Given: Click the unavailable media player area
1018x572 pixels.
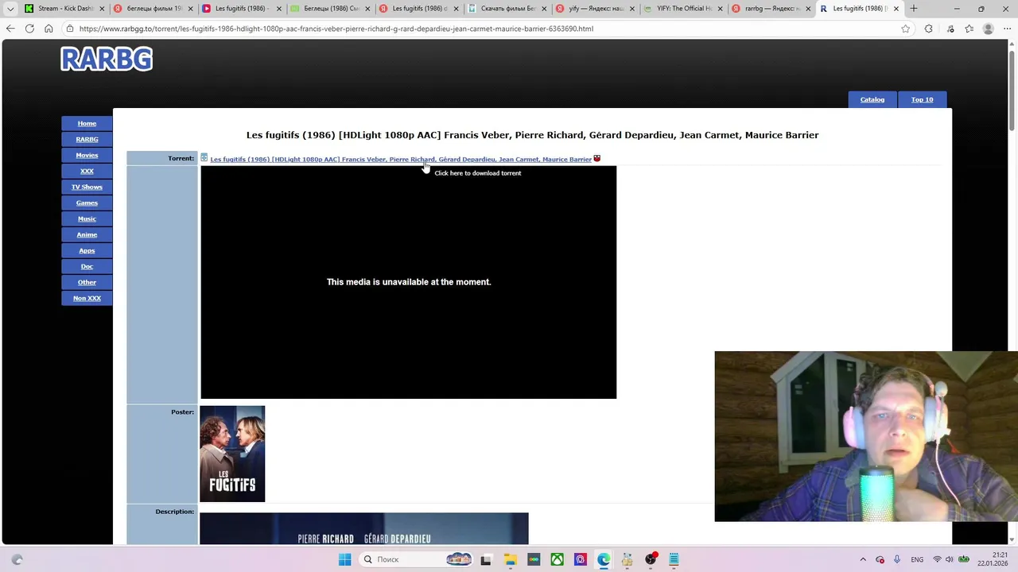Looking at the screenshot, I should tap(408, 282).
